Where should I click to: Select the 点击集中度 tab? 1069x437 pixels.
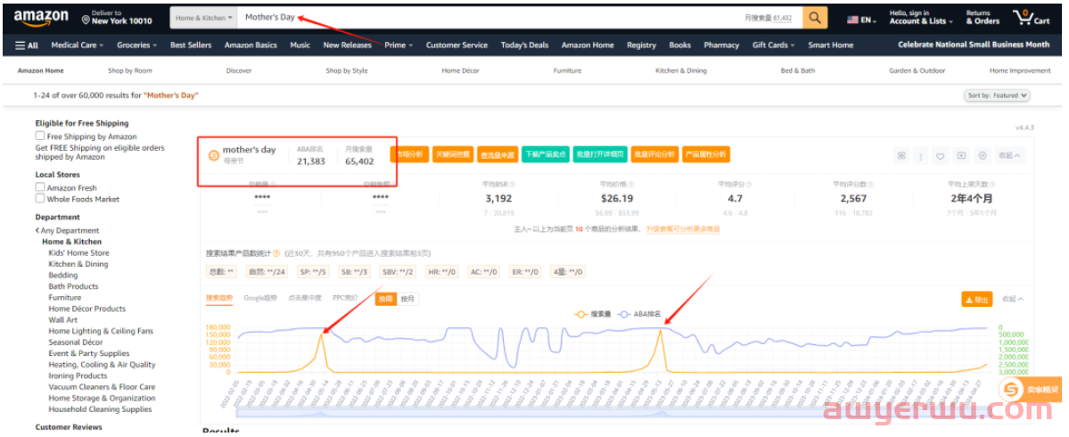tap(305, 298)
